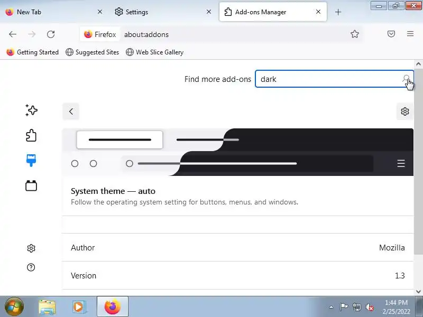Open the Recommendations sidebar icon
423x317 pixels.
pos(31,110)
